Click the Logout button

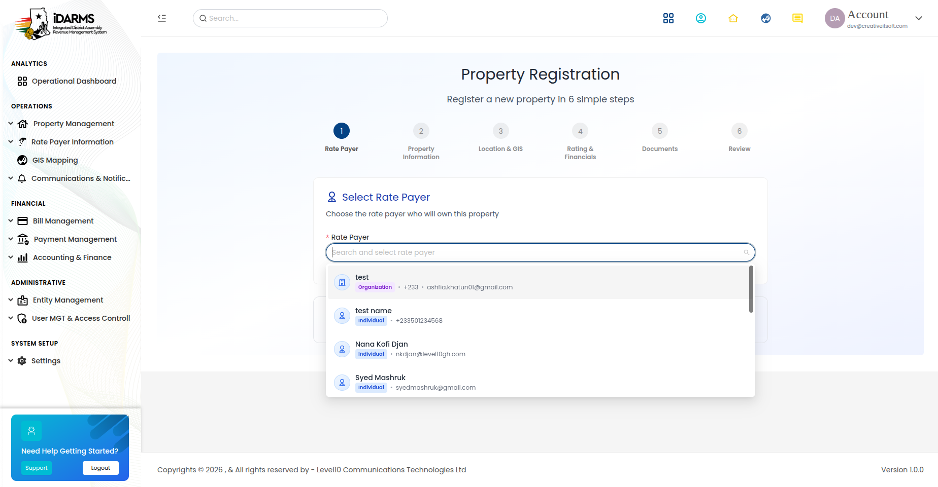click(100, 468)
